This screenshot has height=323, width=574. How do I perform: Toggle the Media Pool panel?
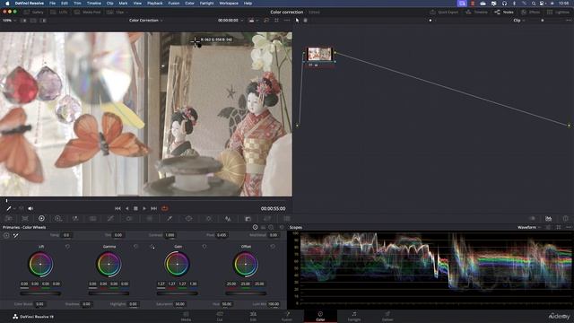87,12
